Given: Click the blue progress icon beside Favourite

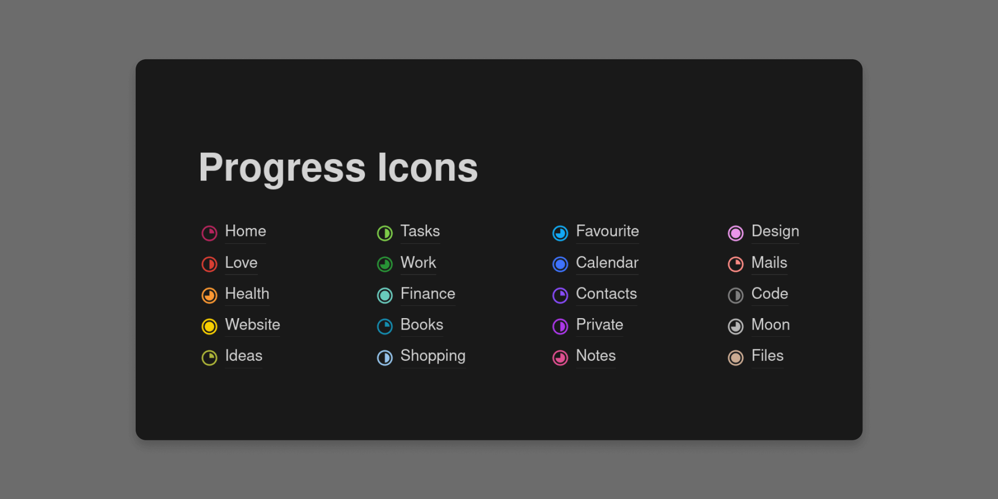Looking at the screenshot, I should [x=560, y=233].
